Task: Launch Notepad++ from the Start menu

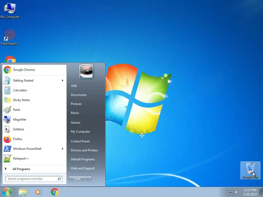Action: (34, 158)
